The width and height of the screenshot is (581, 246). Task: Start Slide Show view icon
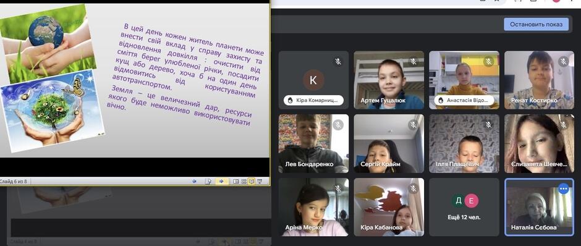pos(260,182)
